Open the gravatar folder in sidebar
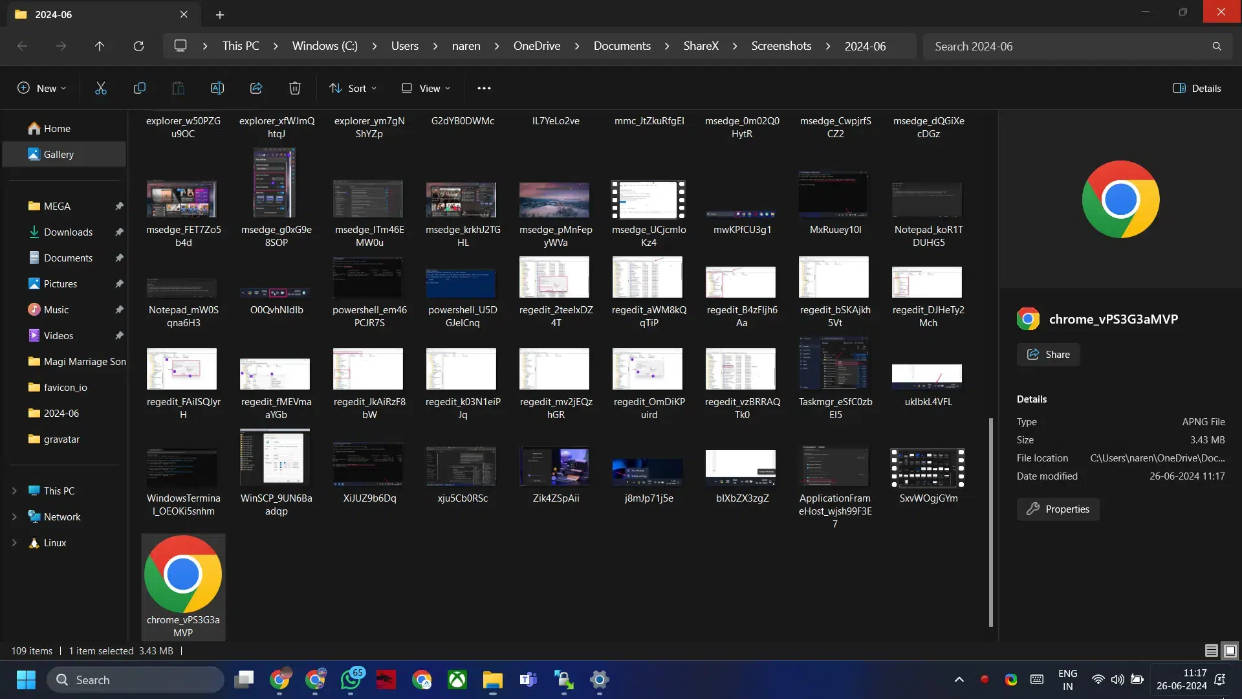 click(x=64, y=439)
